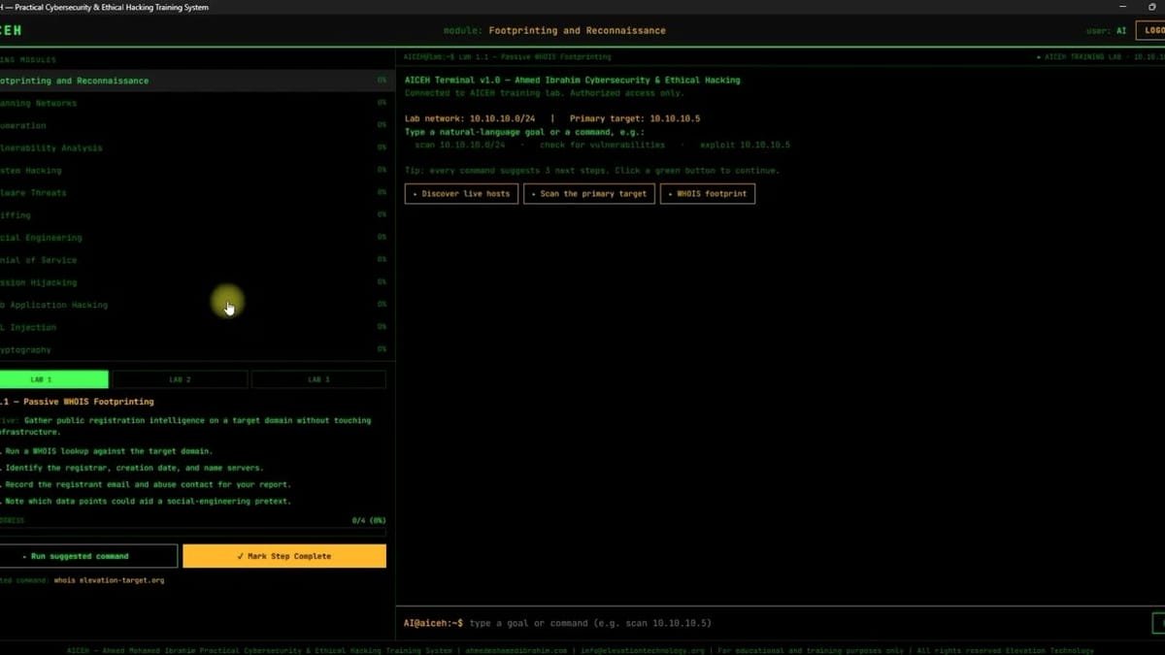Click the Run suggested command button
Viewport: 1165px width, 655px height.
(x=87, y=556)
